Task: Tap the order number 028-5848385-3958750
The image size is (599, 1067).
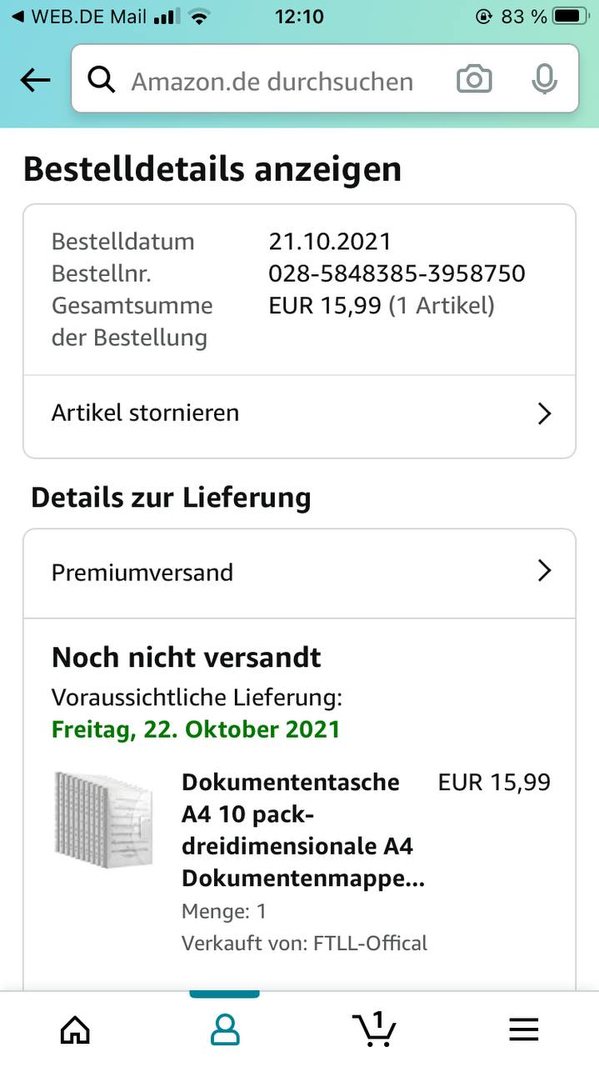Action: [x=397, y=273]
